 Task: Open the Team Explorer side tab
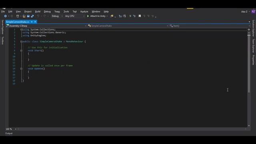tap(253, 46)
